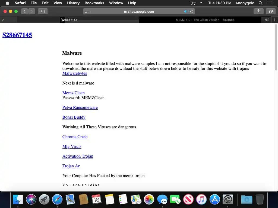Switch to MEMZ 4.0 YouTube tab

click(205, 20)
